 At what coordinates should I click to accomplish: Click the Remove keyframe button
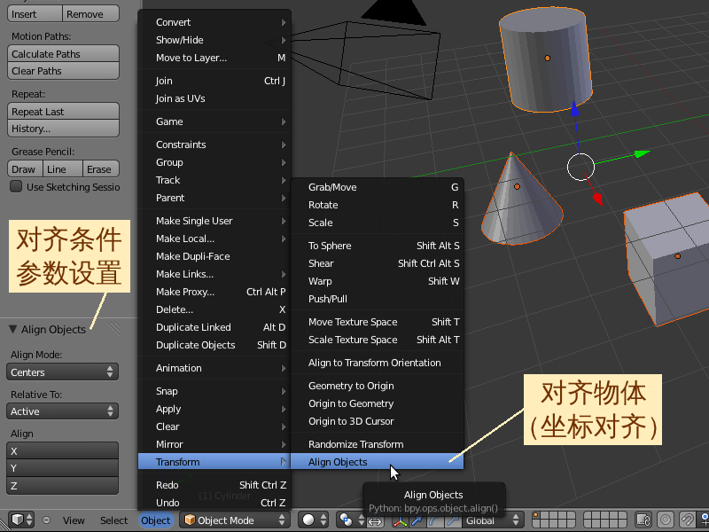90,13
